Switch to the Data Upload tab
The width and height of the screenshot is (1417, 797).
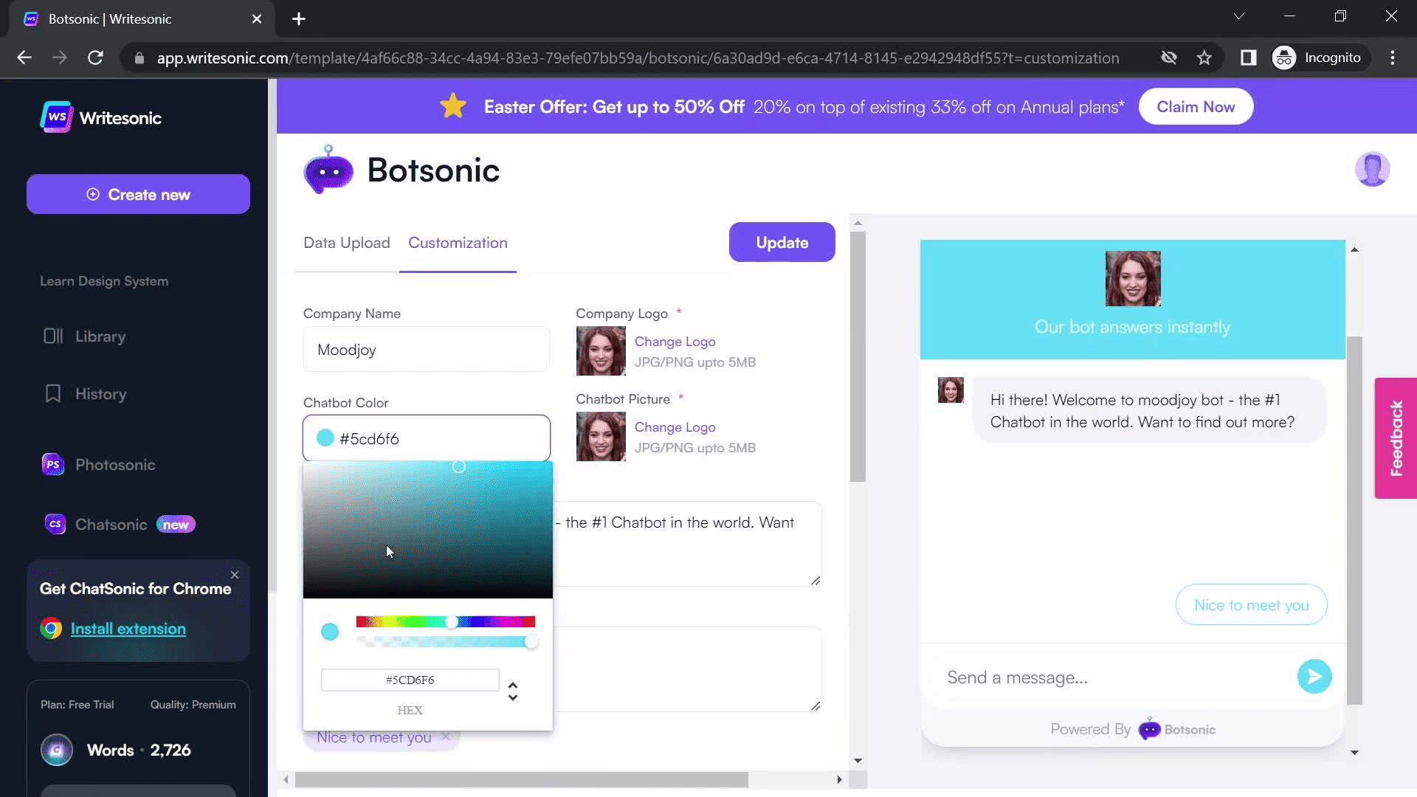[x=346, y=243]
